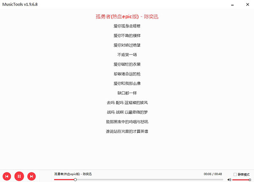Minimize the MusicTools window
The image size is (254, 182).
(x=232, y=5)
